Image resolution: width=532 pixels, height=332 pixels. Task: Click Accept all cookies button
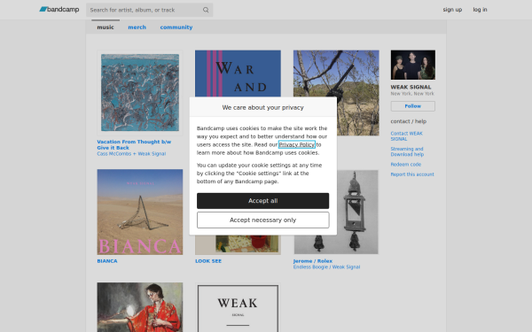263,201
